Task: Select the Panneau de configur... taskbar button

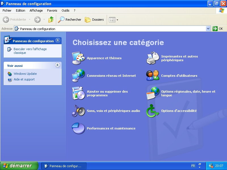Action: coord(64,166)
